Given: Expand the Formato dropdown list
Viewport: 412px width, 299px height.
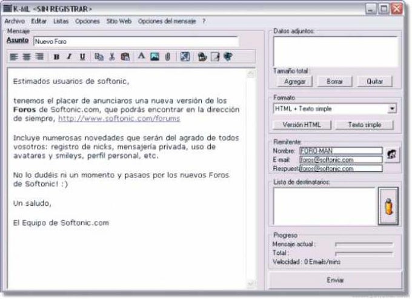Looking at the screenshot, I should (x=392, y=109).
